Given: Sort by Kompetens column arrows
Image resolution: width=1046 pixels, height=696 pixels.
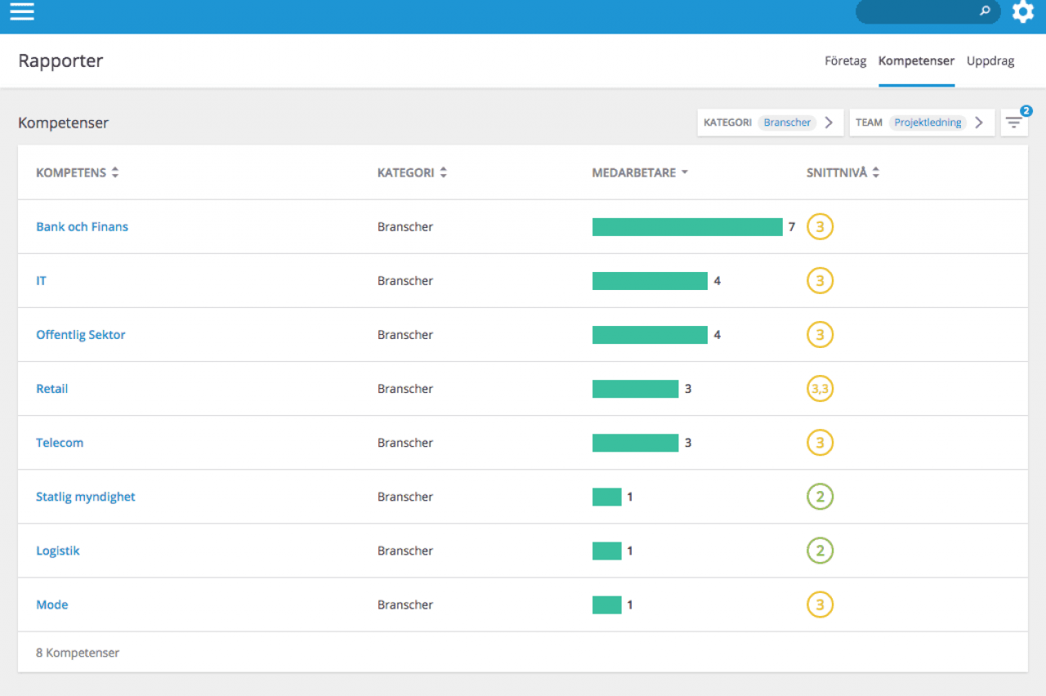Looking at the screenshot, I should 115,172.
